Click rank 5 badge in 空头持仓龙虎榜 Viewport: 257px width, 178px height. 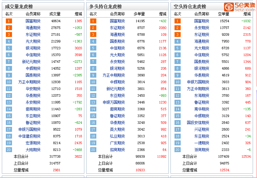pos(178,48)
